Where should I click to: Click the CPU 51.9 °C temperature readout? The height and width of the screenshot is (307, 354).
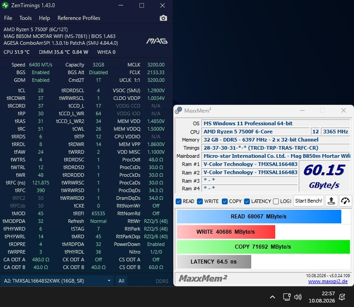(x=16, y=52)
